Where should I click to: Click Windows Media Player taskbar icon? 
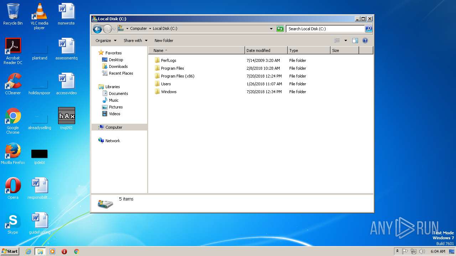(52, 251)
